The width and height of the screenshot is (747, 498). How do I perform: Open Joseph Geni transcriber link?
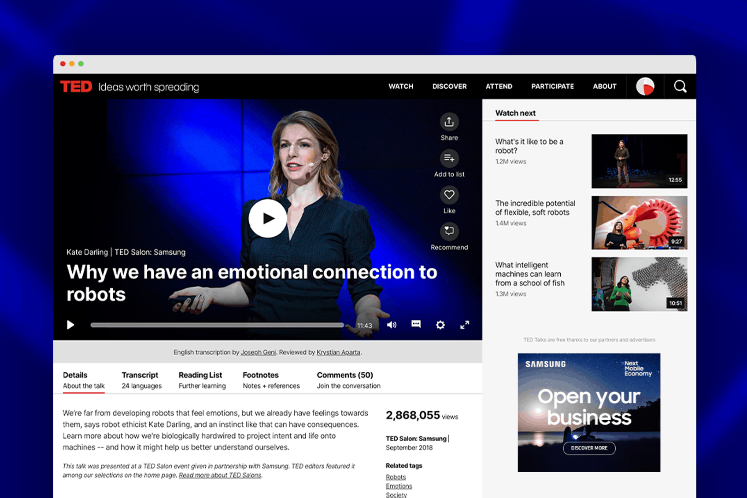(258, 352)
